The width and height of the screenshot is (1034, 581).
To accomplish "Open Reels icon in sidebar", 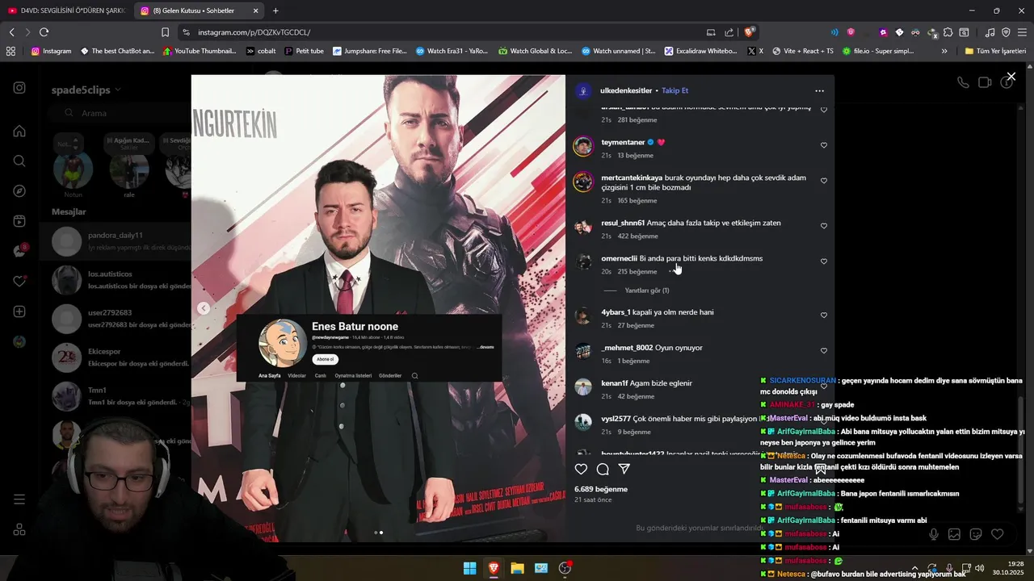I will (19, 221).
